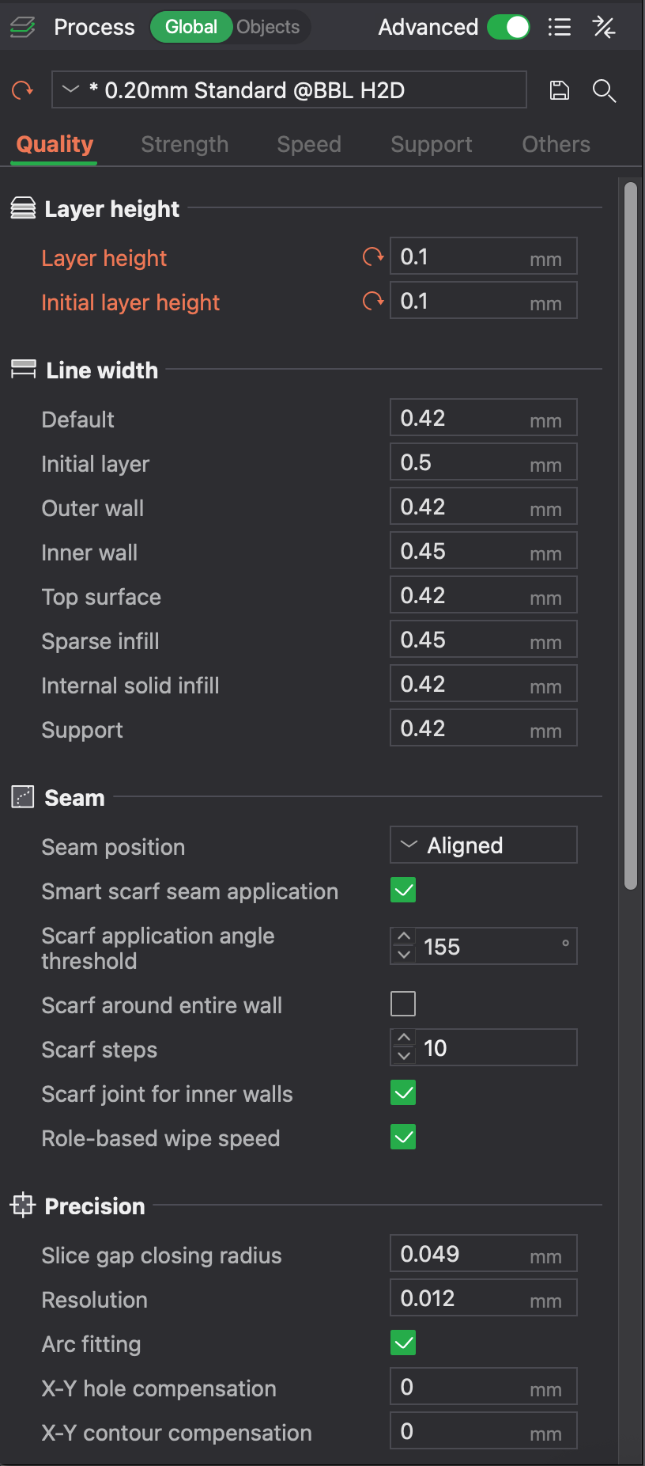Enable Scarf around entire wall
Screen dimensions: 645x1466
click(403, 1004)
